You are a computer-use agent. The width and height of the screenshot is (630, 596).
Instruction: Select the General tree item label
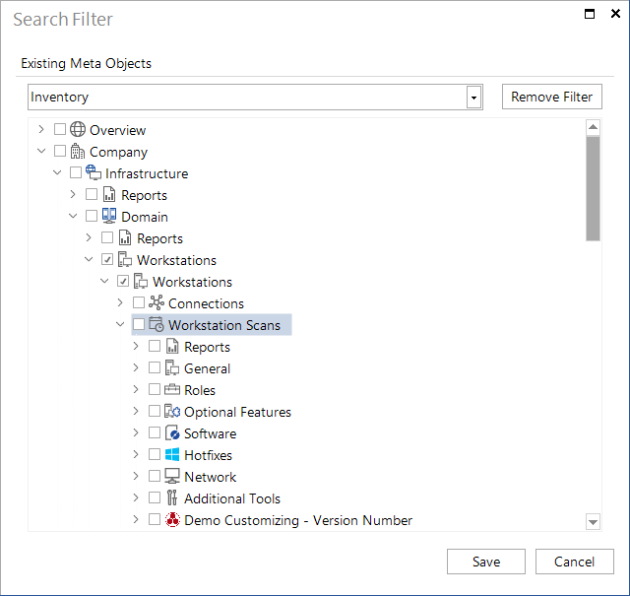pyautogui.click(x=207, y=368)
